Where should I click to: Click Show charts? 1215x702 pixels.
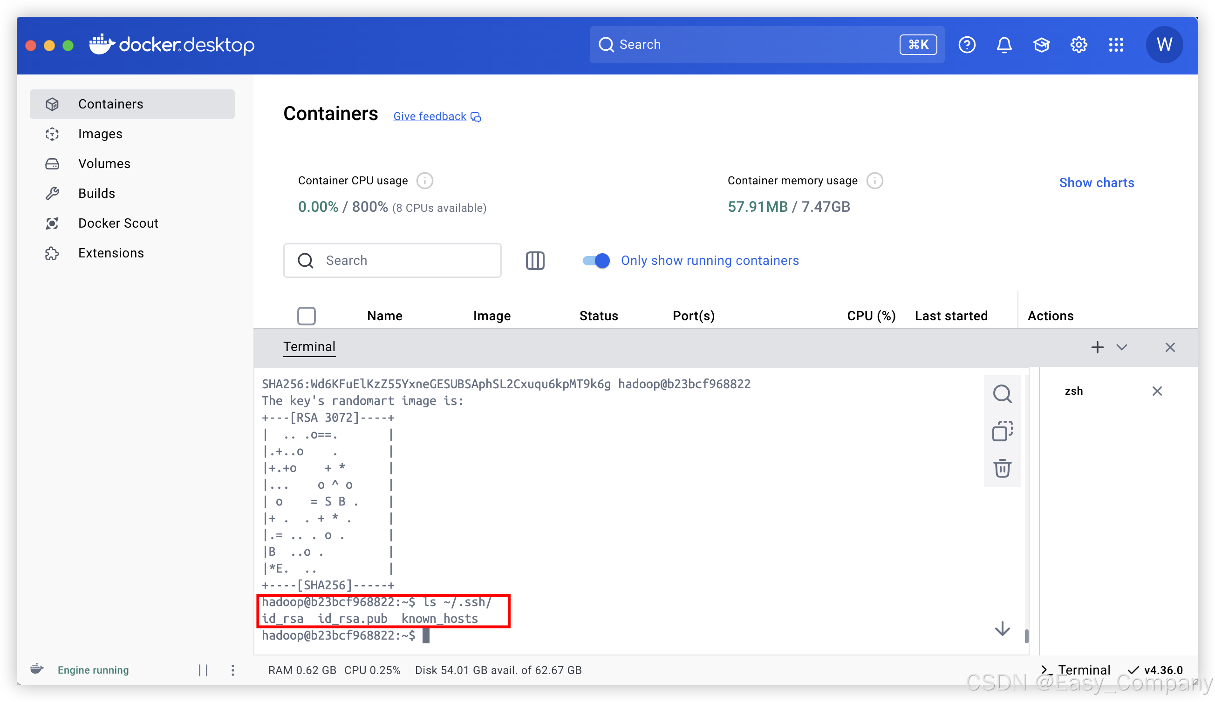pyautogui.click(x=1096, y=182)
